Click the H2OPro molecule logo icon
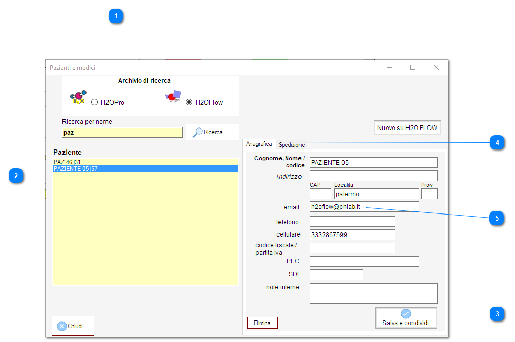The height and width of the screenshot is (342, 515). pos(78,97)
